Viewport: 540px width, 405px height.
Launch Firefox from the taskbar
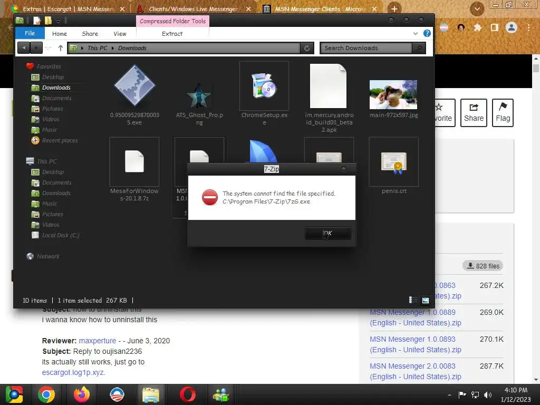click(82, 394)
